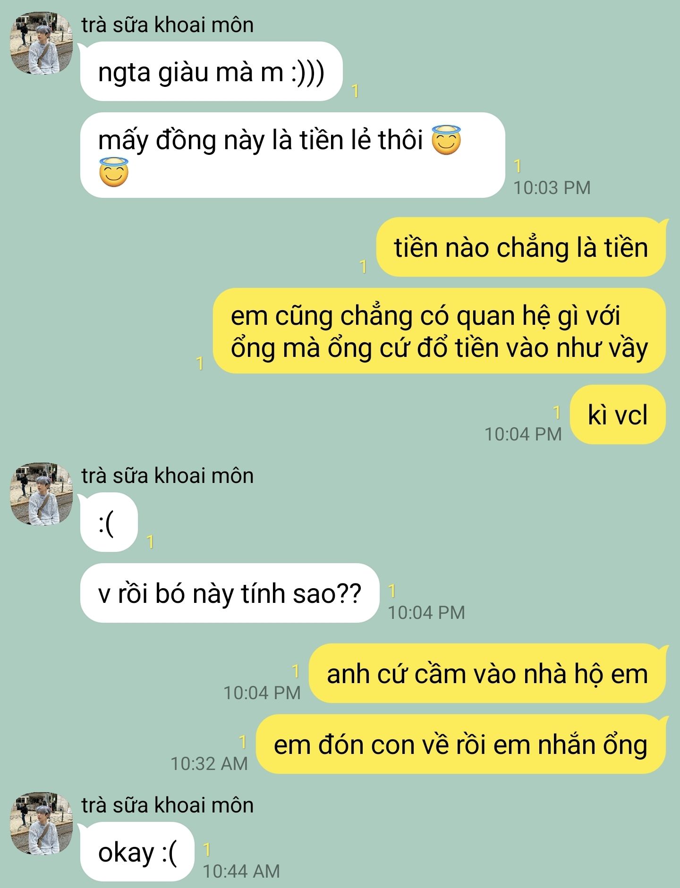
Task: Tap the 10:32 AM timestamp
Action: 209,763
